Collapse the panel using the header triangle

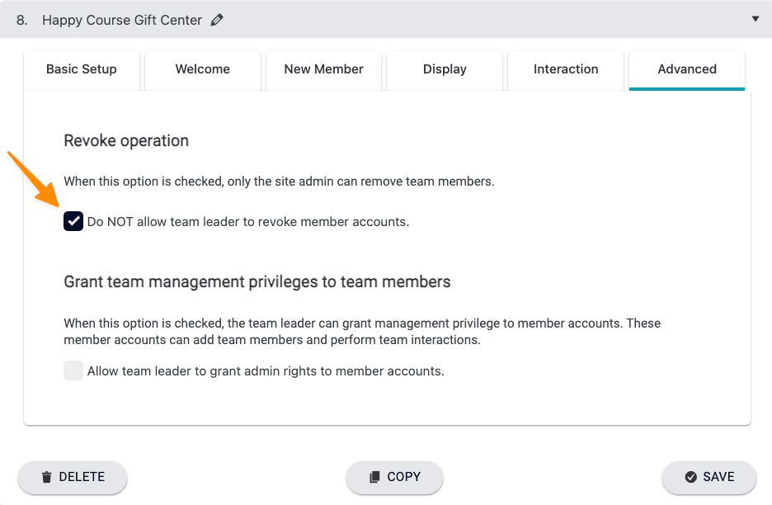pos(755,19)
